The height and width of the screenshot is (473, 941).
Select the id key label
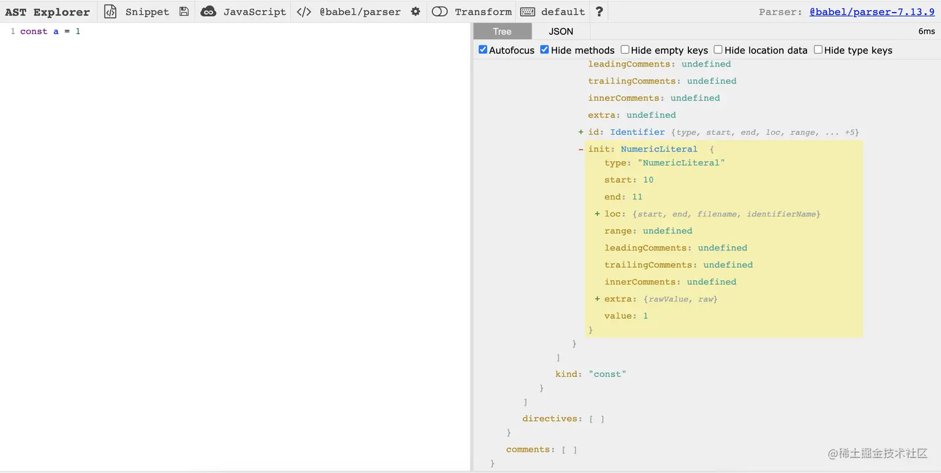(594, 132)
